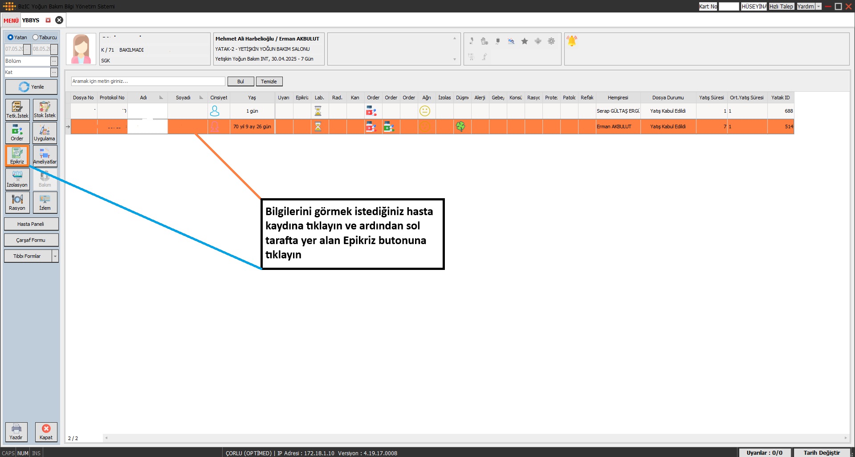
Task: Open the Tetk.İstek tool icon
Action: click(x=17, y=110)
